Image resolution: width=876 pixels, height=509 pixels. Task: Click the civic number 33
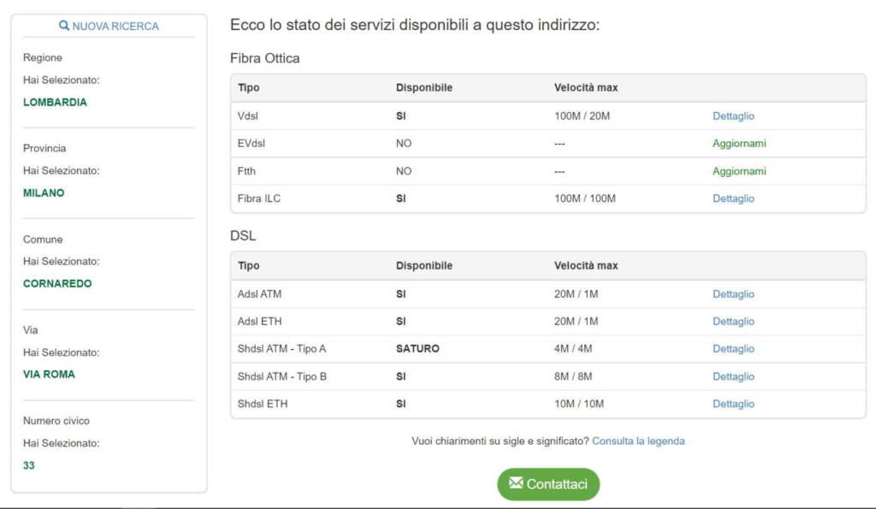[x=29, y=465]
